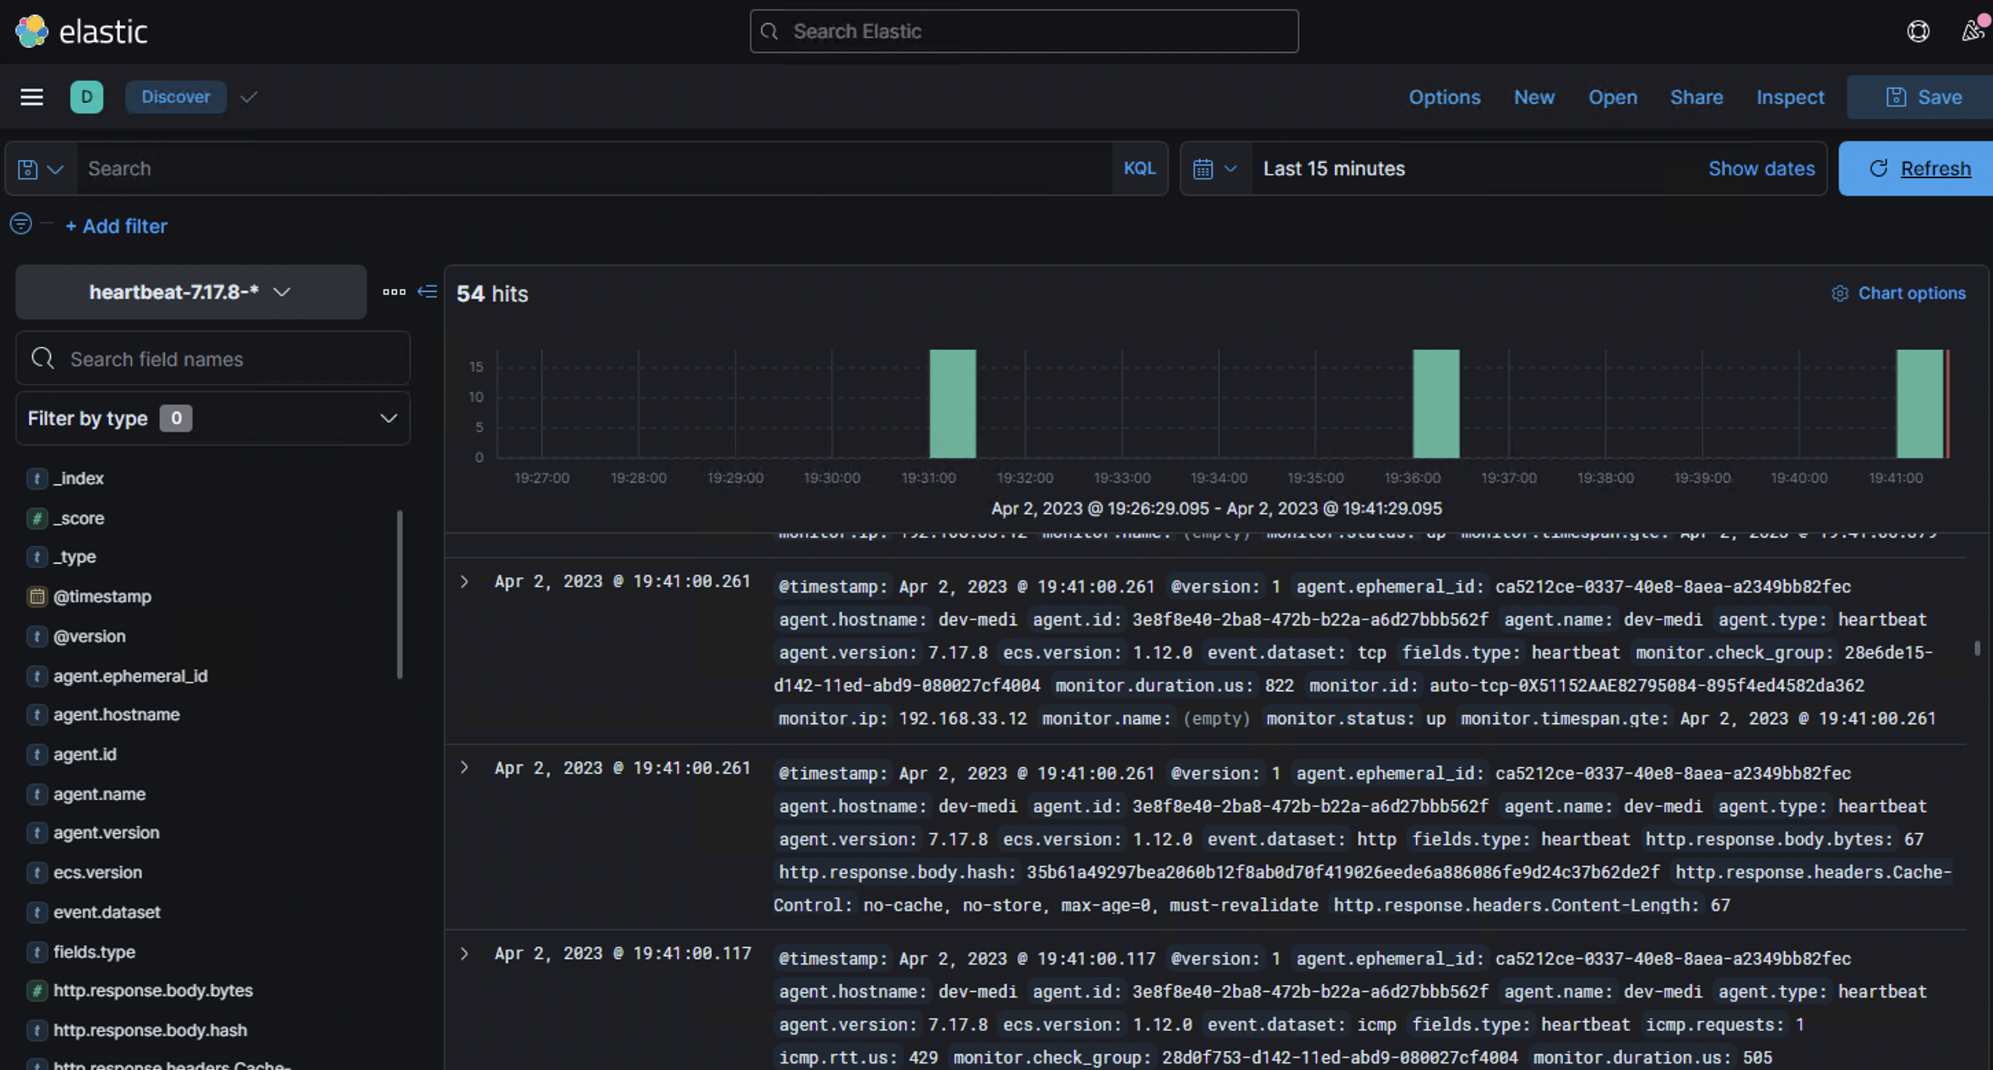1993x1070 pixels.
Task: Expand the http document at 19:41:00.261
Action: (464, 768)
